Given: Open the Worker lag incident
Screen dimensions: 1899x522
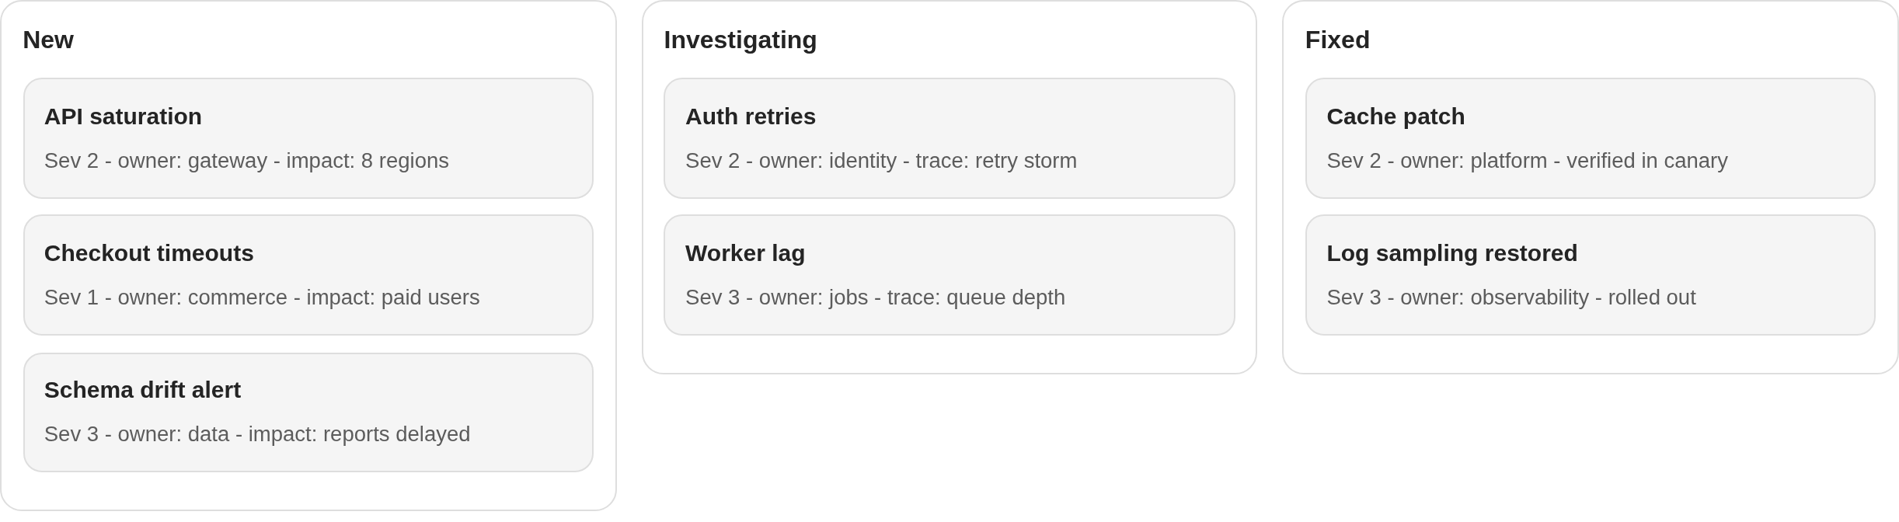Looking at the screenshot, I should pos(949,275).
